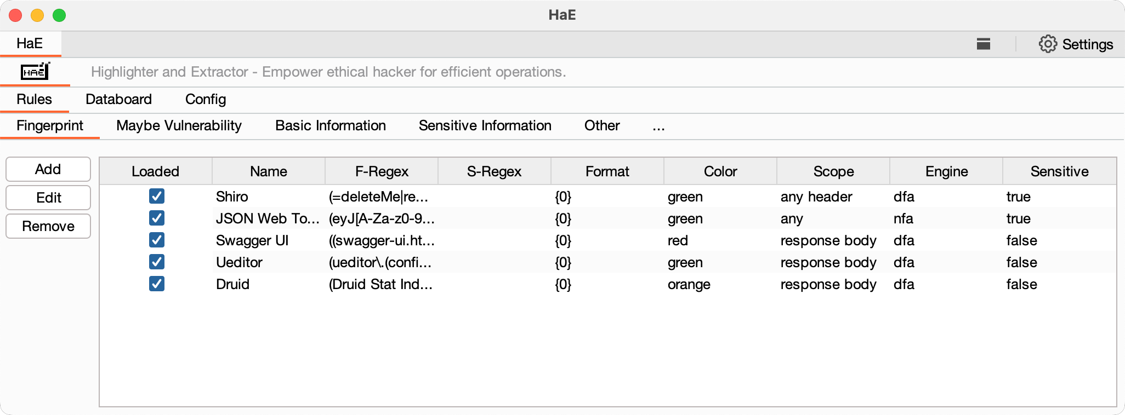Screen dimensions: 1125x415
Task: Sort by the Name column header
Action: pyautogui.click(x=268, y=171)
